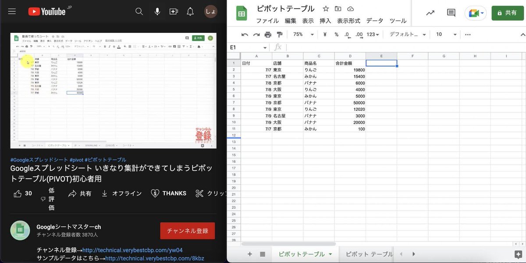This screenshot has width=526, height=263.
Task: Click the green 共有 share button
Action: point(508,13)
